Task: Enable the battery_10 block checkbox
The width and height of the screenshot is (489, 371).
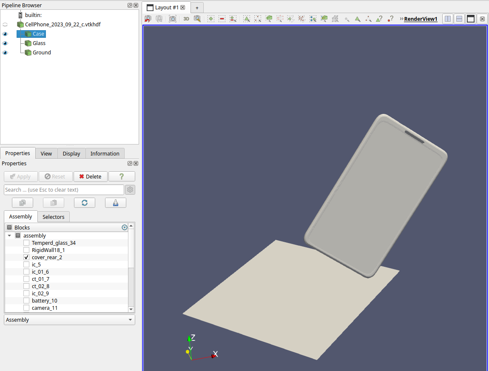Action: pyautogui.click(x=26, y=300)
